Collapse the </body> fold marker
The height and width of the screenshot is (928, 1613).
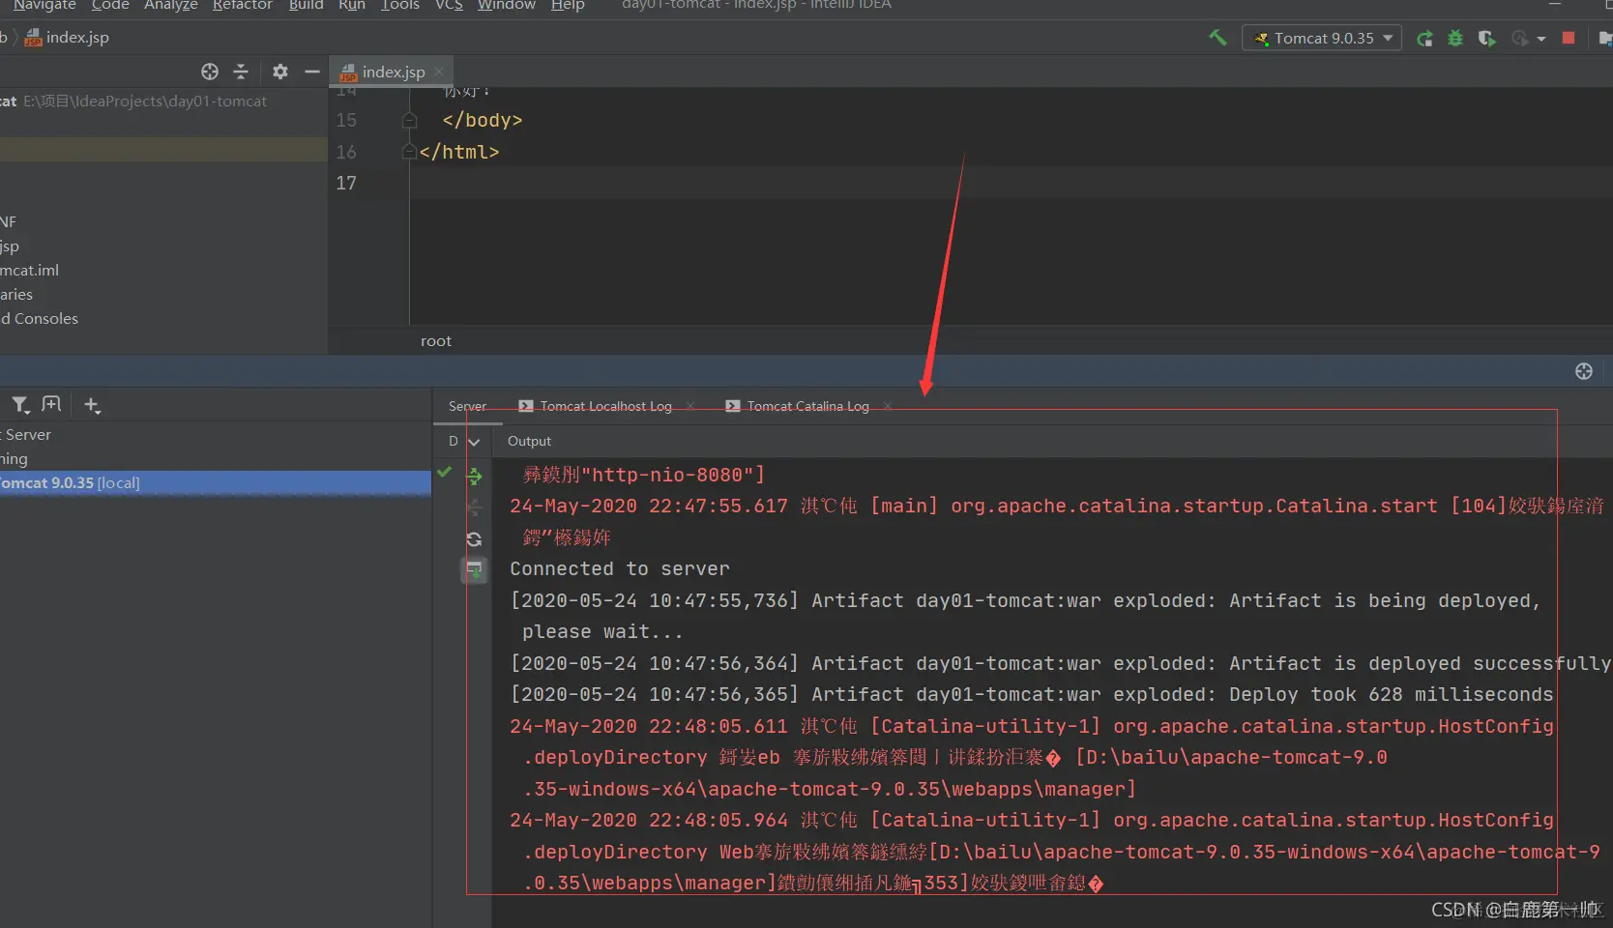[x=410, y=121]
